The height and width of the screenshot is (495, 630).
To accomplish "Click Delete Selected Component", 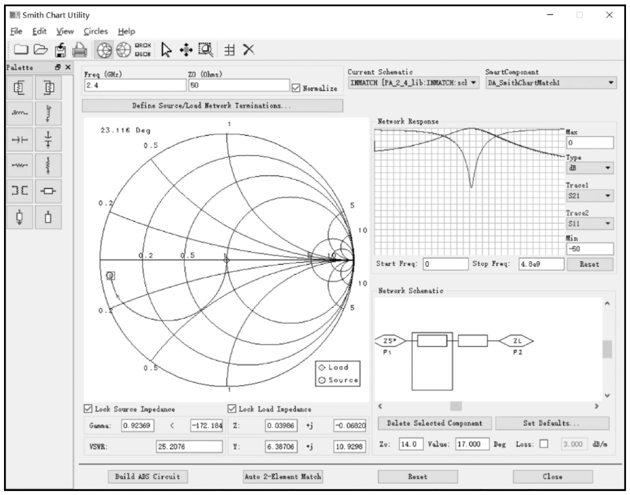I will 434,423.
